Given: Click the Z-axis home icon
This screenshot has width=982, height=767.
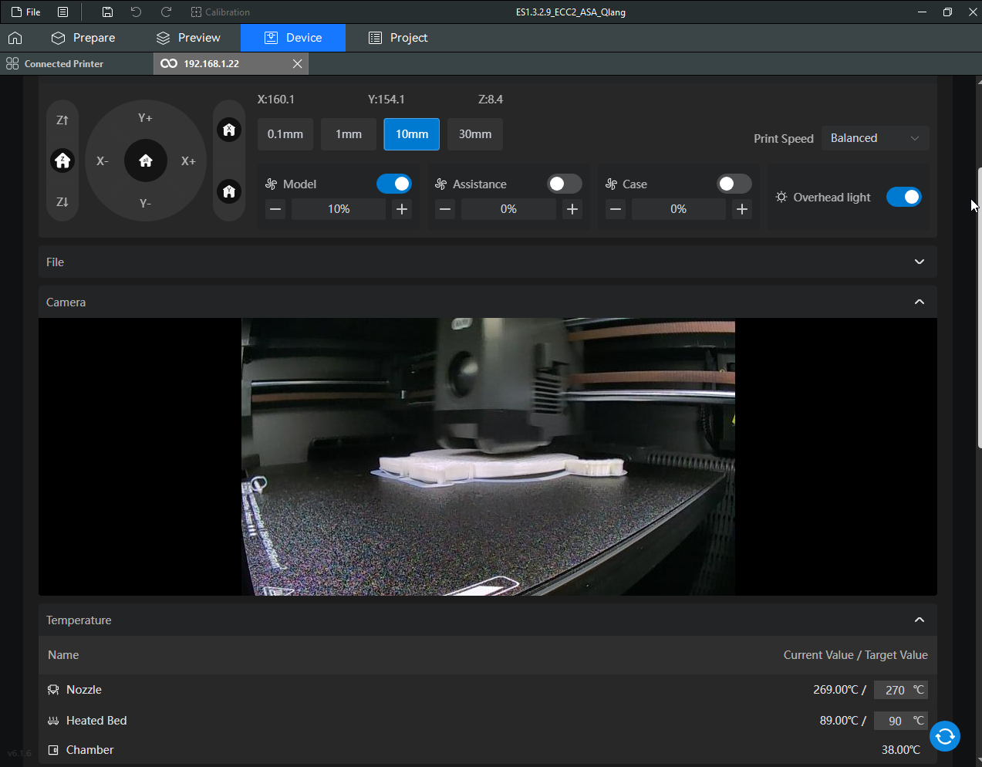Looking at the screenshot, I should click(62, 160).
